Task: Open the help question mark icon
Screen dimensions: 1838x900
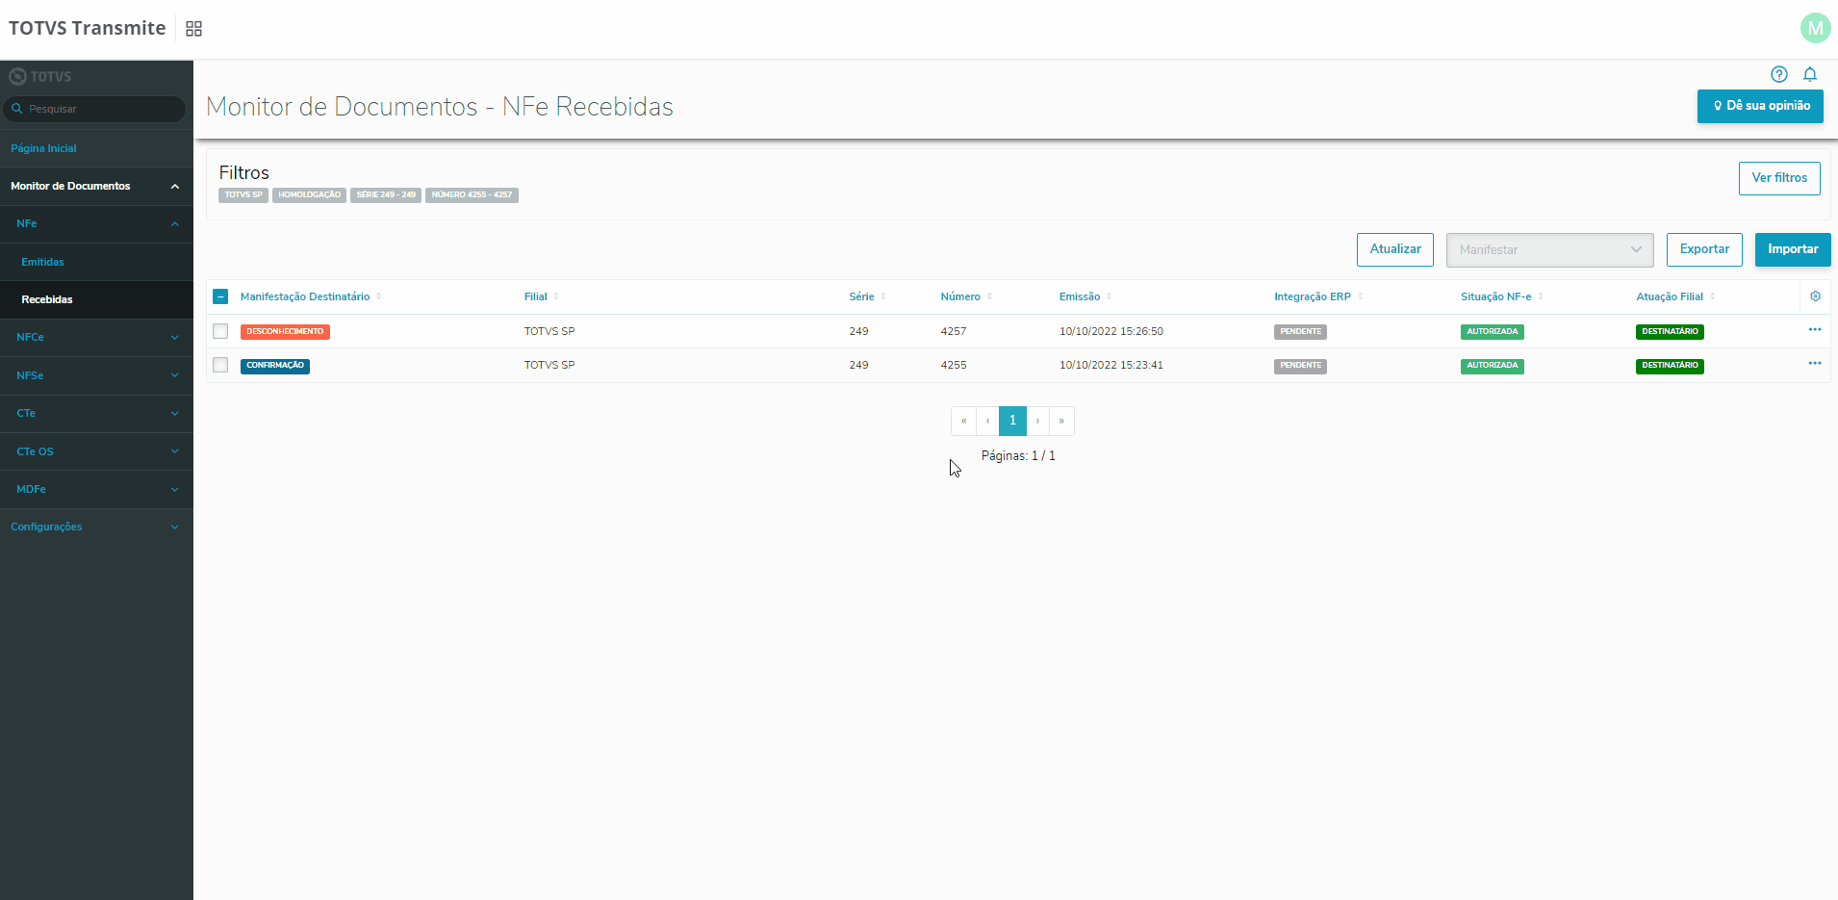Action: [1779, 74]
